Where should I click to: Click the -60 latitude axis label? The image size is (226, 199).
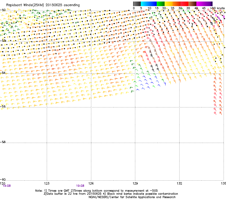tap(3, 179)
